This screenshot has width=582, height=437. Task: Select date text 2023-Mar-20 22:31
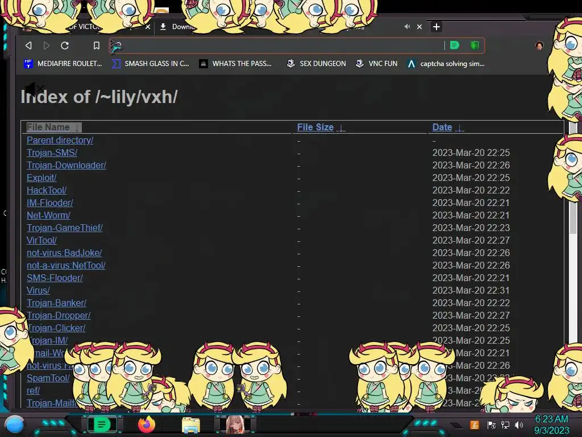click(471, 290)
